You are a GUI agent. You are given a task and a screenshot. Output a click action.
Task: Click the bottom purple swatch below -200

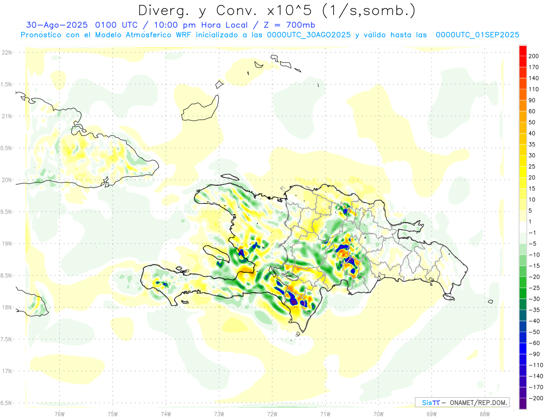tap(523, 404)
